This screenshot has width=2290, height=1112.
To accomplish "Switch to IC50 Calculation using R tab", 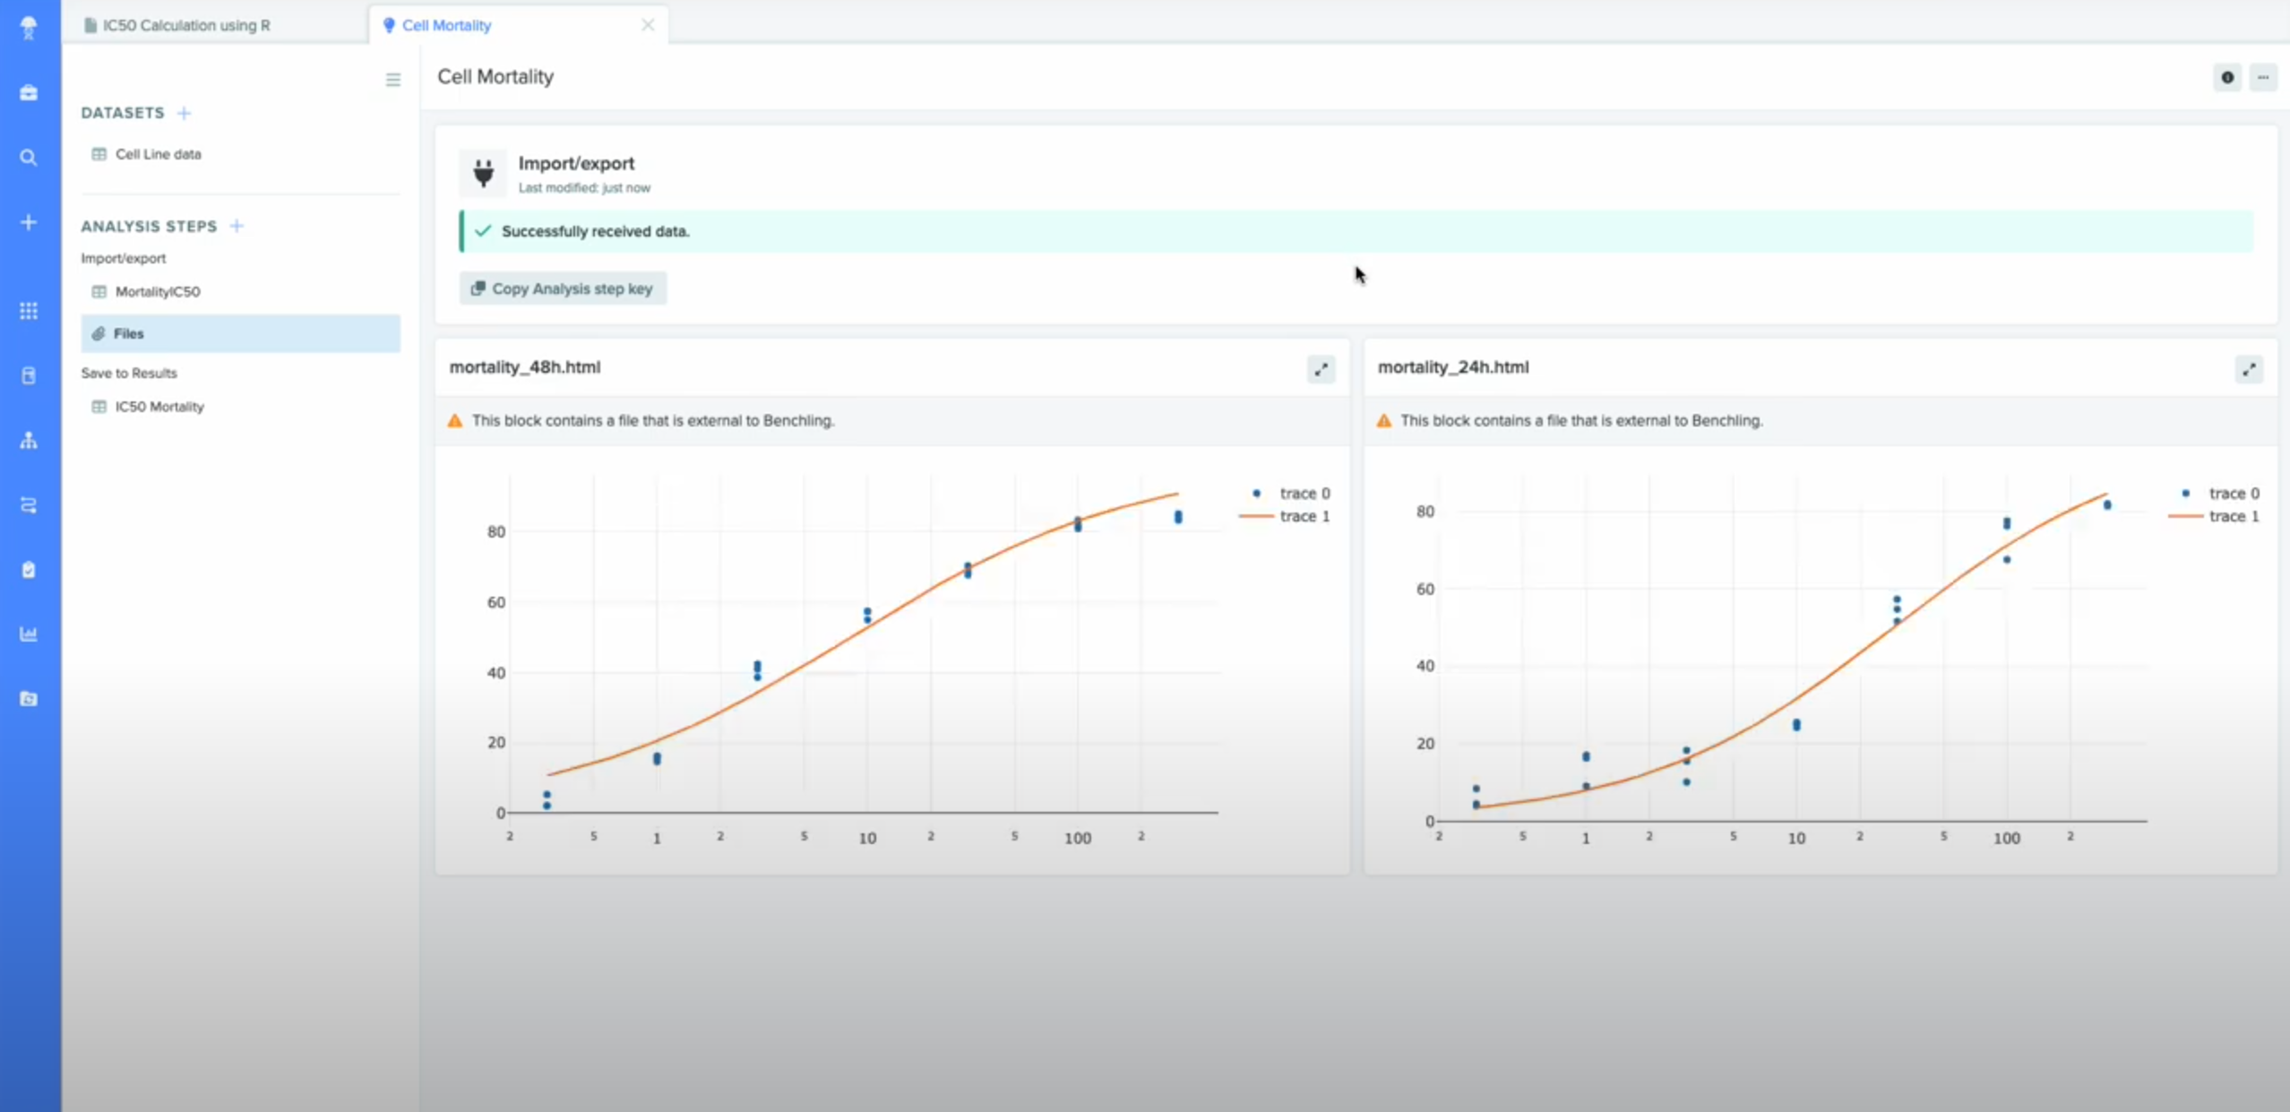I will (x=185, y=25).
